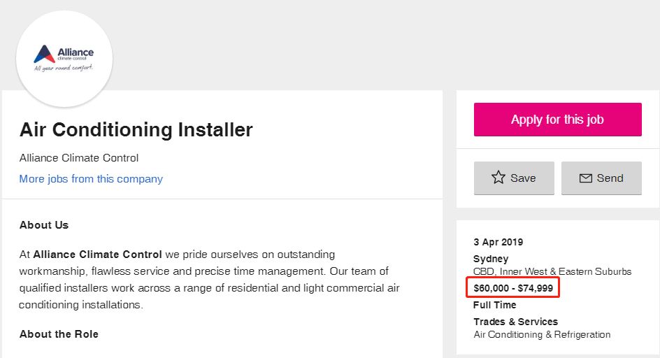
Task: Click the 3 Apr 2019 posting date
Action: [498, 242]
